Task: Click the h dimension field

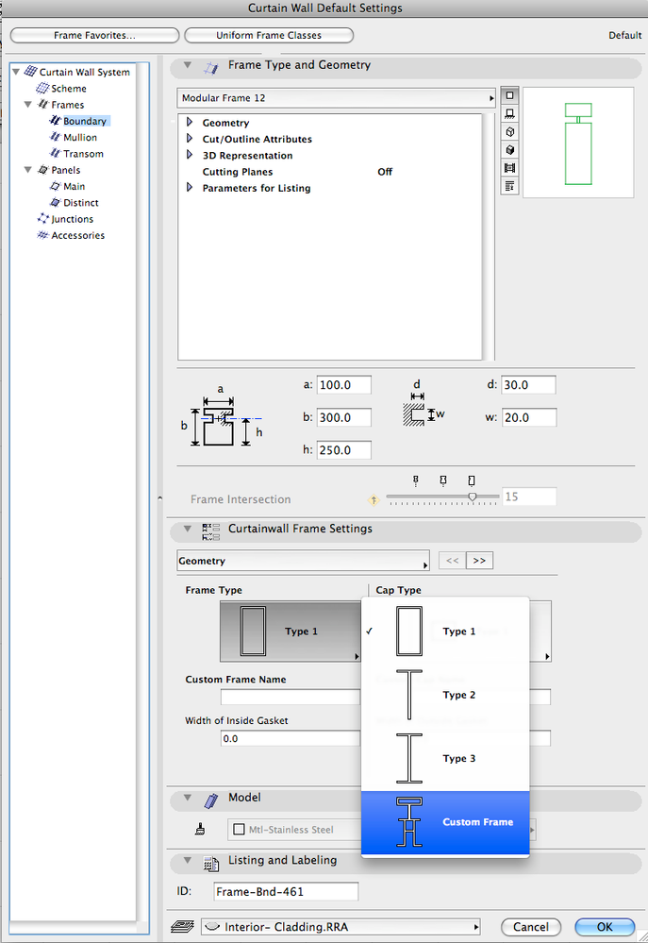Action: 344,450
